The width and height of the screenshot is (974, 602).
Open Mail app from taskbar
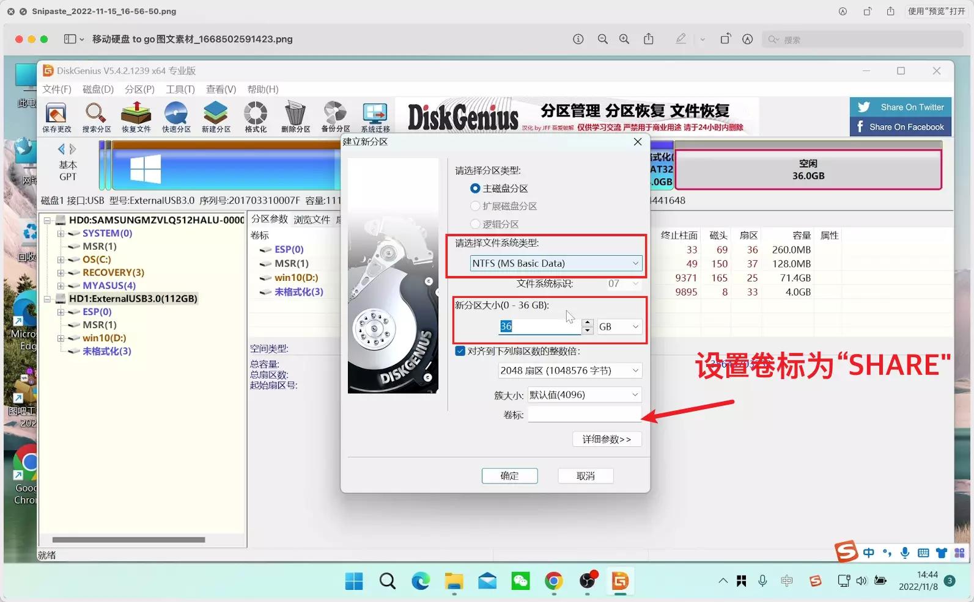tap(487, 581)
